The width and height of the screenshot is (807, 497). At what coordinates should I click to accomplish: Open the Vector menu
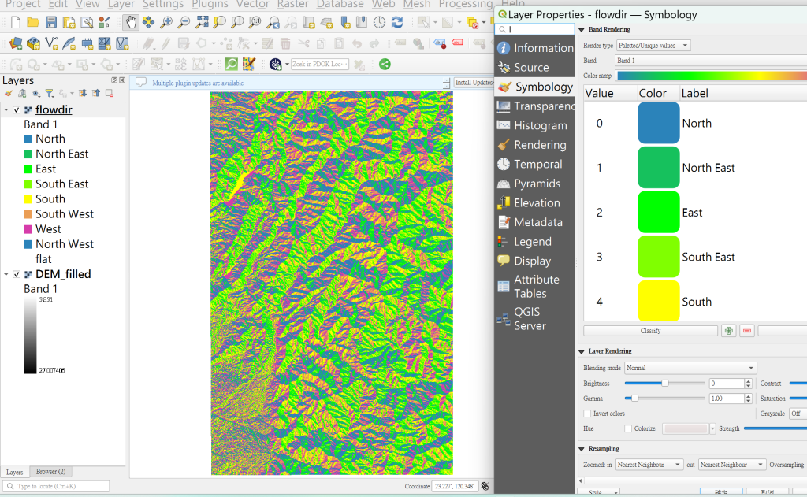[x=252, y=4]
